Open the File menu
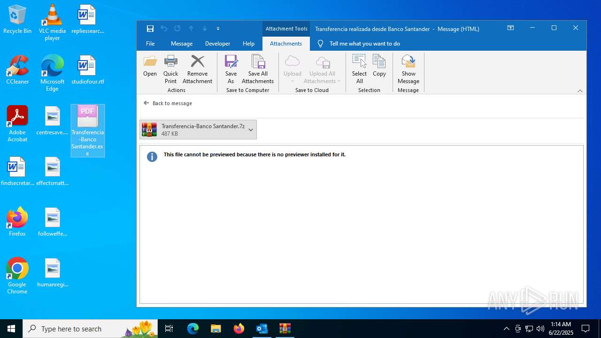This screenshot has height=338, width=601. pyautogui.click(x=150, y=44)
